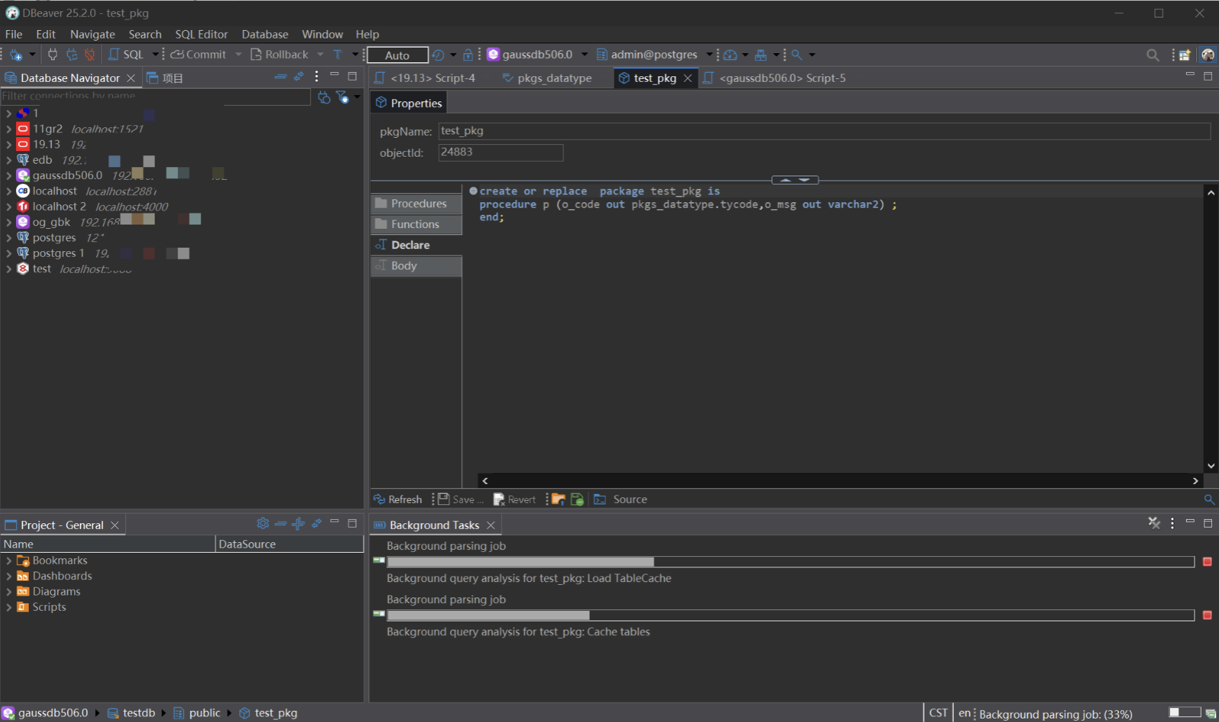Click the red Disconnect icon in toolbar

90,55
